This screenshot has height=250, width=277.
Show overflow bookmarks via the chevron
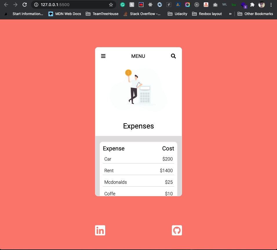230,14
